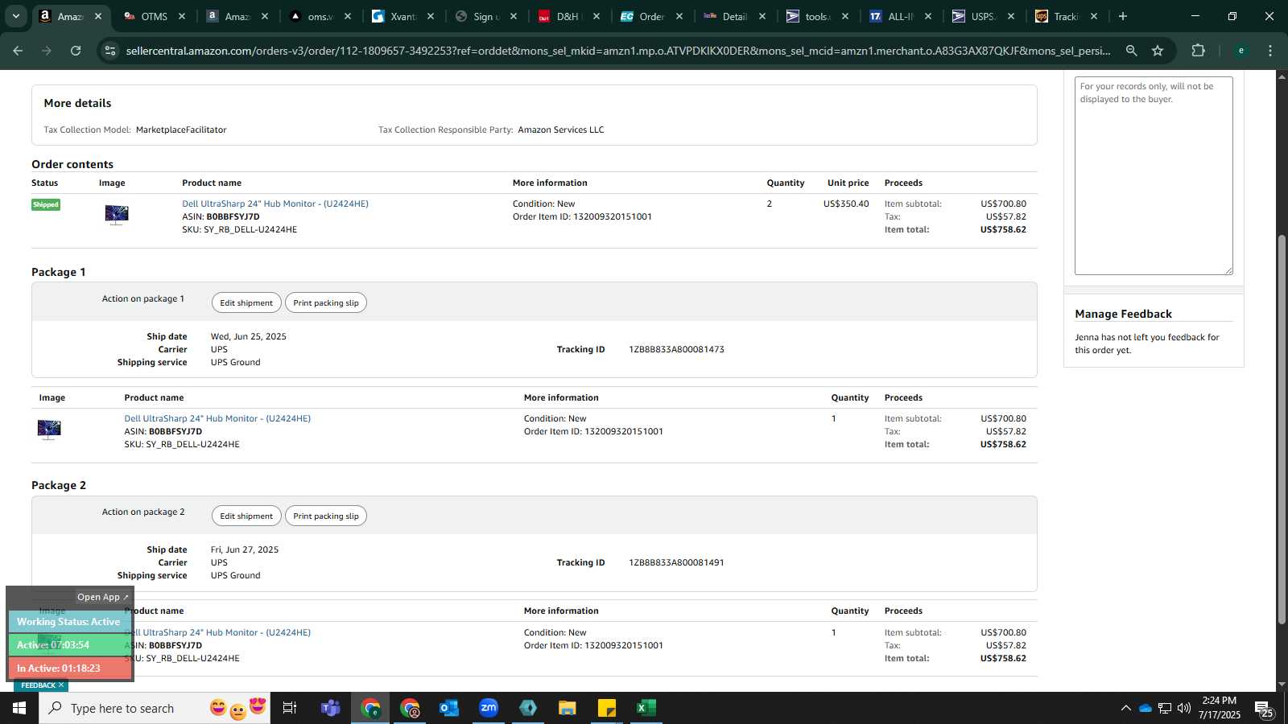Close the FEEDBACK tag on tracker widget
This screenshot has width=1288, height=724.
pos(60,685)
